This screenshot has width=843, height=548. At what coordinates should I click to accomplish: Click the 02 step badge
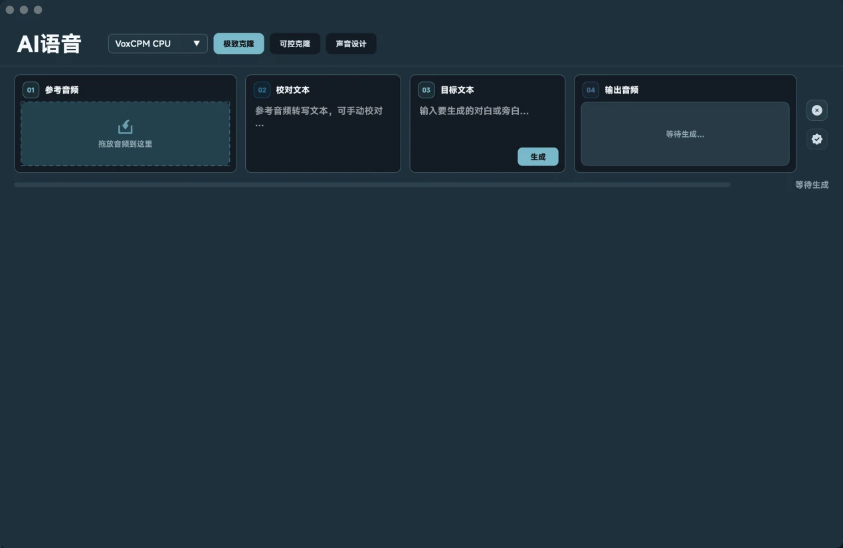coord(262,90)
